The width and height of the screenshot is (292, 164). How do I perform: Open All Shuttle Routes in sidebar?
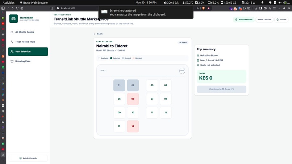(28, 32)
